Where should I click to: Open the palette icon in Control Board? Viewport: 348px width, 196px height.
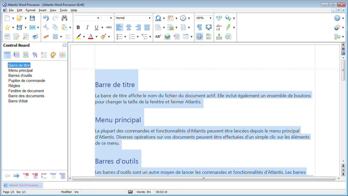[53, 55]
